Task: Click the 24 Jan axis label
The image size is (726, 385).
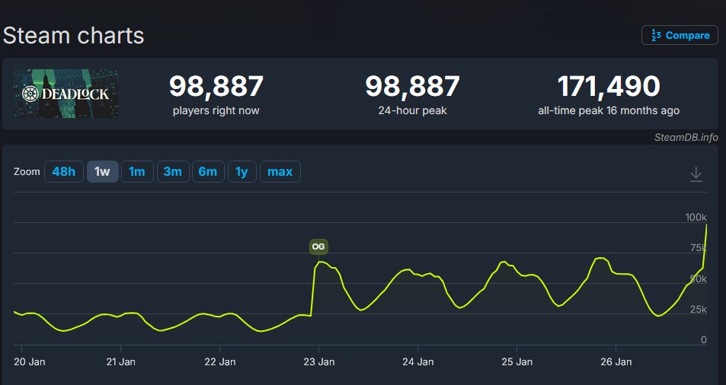Action: [x=418, y=361]
